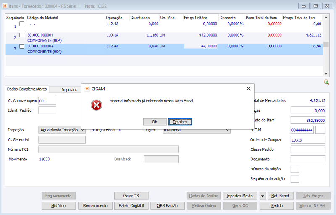Click the quantity cell 11,160
Image resolution: width=336 pixels, height=215 pixels.
click(152, 35)
